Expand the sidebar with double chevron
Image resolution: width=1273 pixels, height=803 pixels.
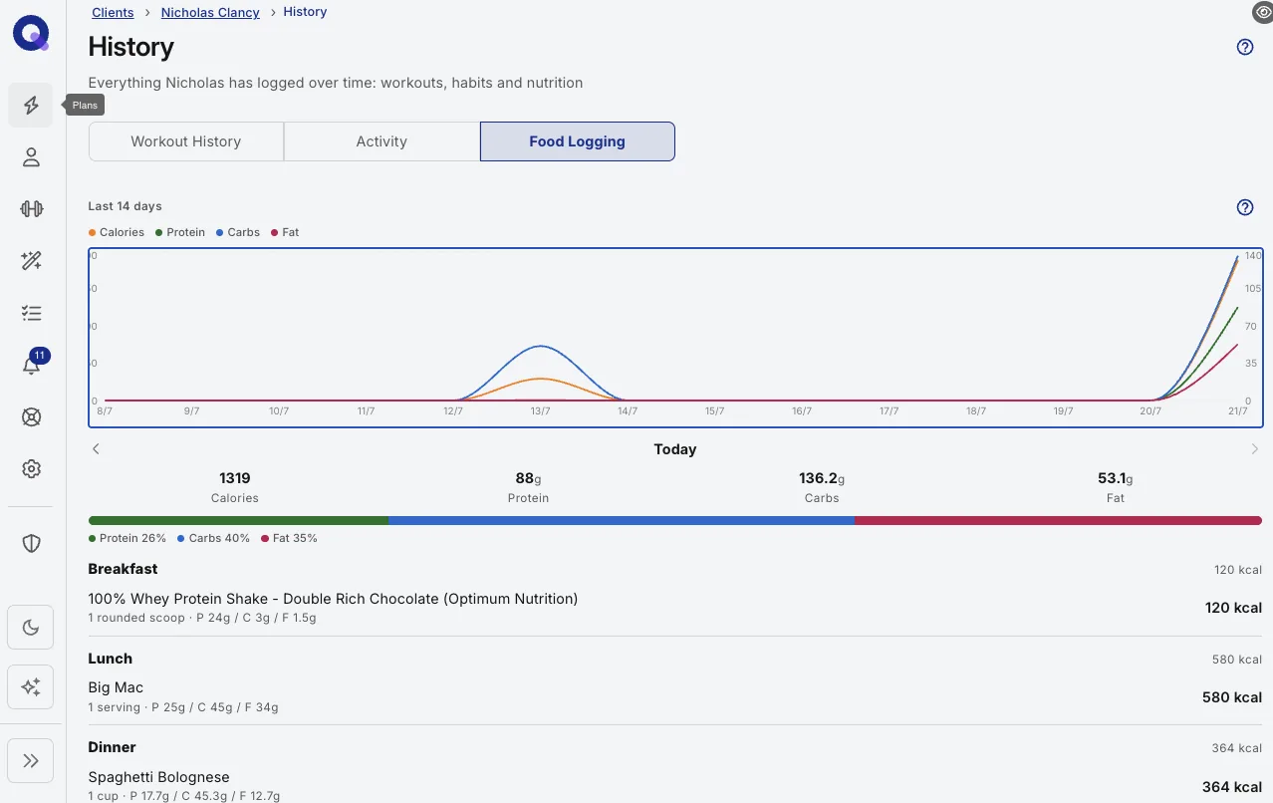31,761
